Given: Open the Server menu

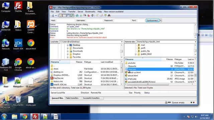Looking at the screenshot, I should pos(80,12).
